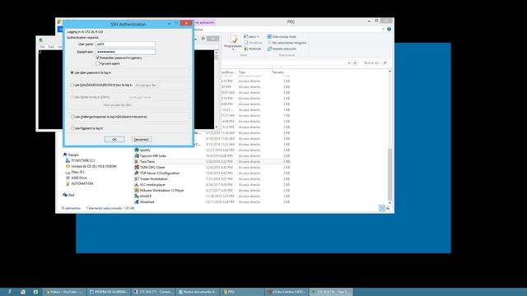Image resolution: width=527 pixels, height=296 pixels.
Task: Select A360 Drive in navigation pane
Action: point(77,178)
